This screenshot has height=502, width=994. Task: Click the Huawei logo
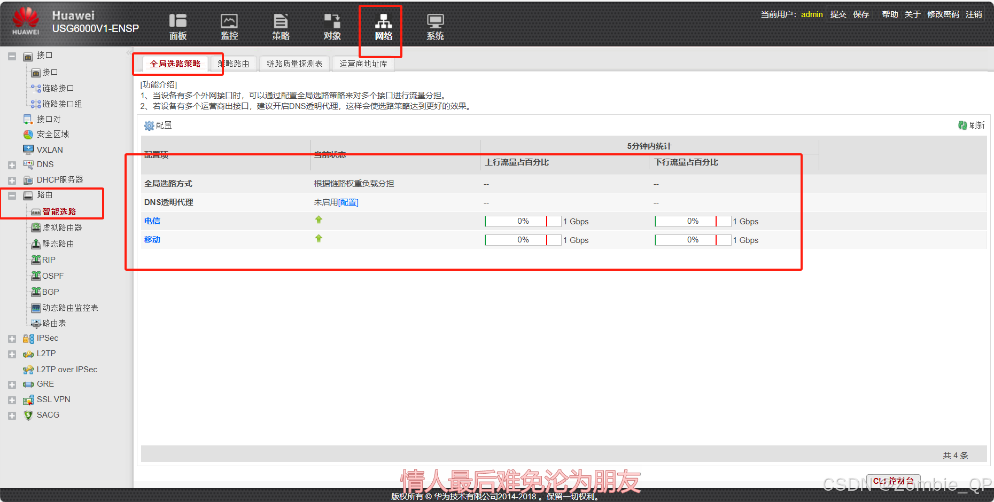pos(26,21)
